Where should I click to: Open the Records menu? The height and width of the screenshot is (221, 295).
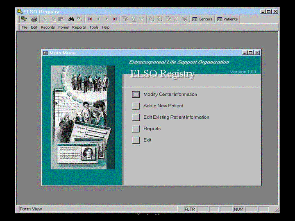[48, 27]
